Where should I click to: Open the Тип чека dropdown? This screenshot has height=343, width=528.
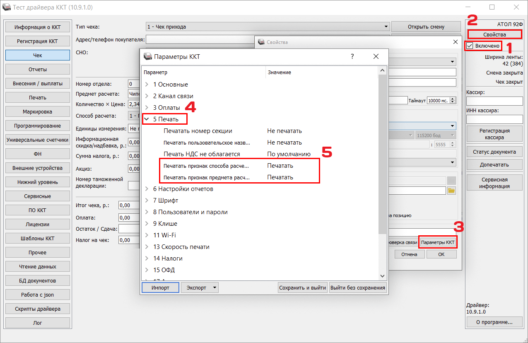pos(268,27)
